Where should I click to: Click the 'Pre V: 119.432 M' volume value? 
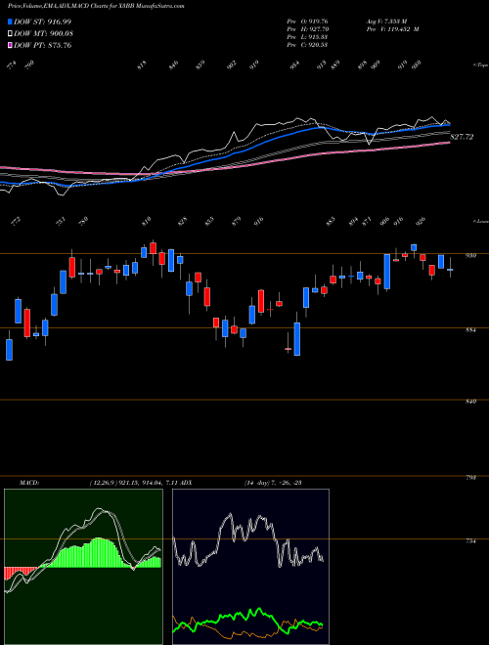coord(392,29)
